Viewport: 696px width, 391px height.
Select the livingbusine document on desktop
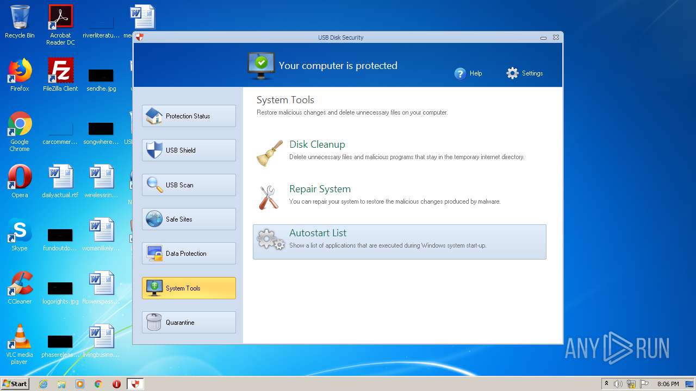coord(101,341)
